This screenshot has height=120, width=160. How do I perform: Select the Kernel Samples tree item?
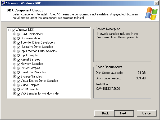tap(30, 59)
